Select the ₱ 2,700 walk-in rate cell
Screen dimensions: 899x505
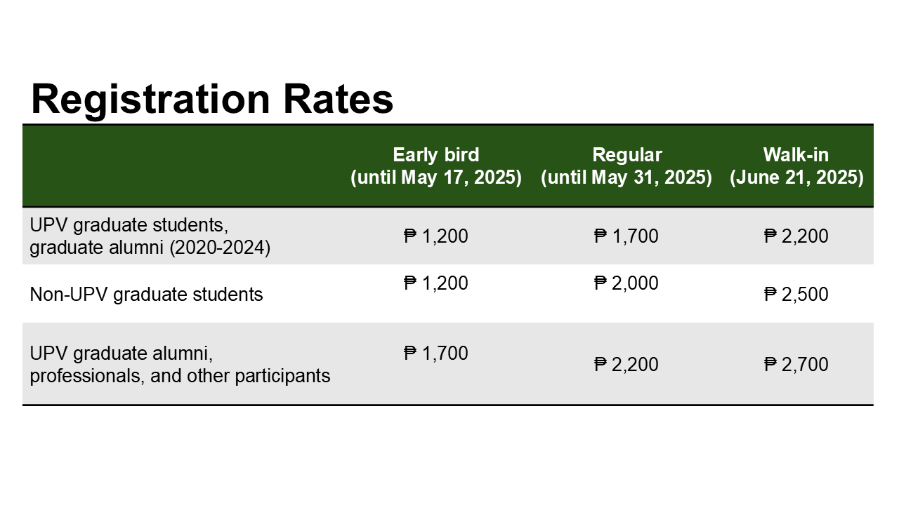tap(796, 365)
